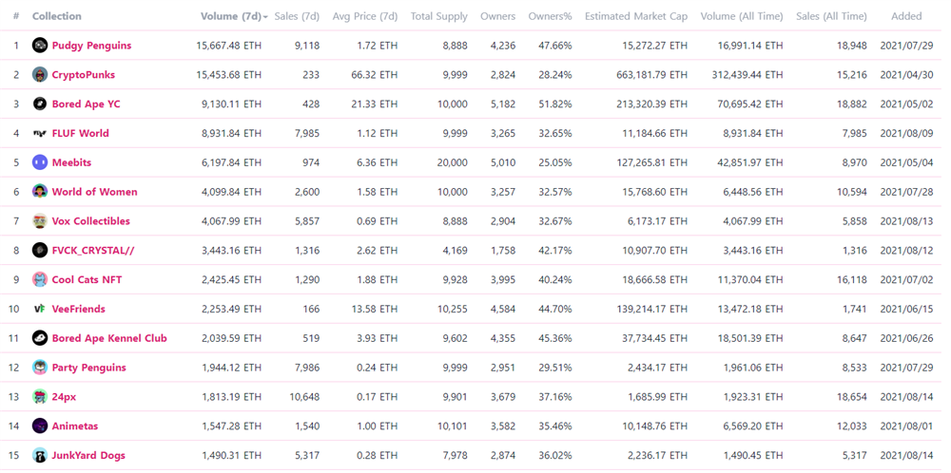Click the Pudgy Penguins collection avatar
The width and height of the screenshot is (951, 473).
point(39,46)
